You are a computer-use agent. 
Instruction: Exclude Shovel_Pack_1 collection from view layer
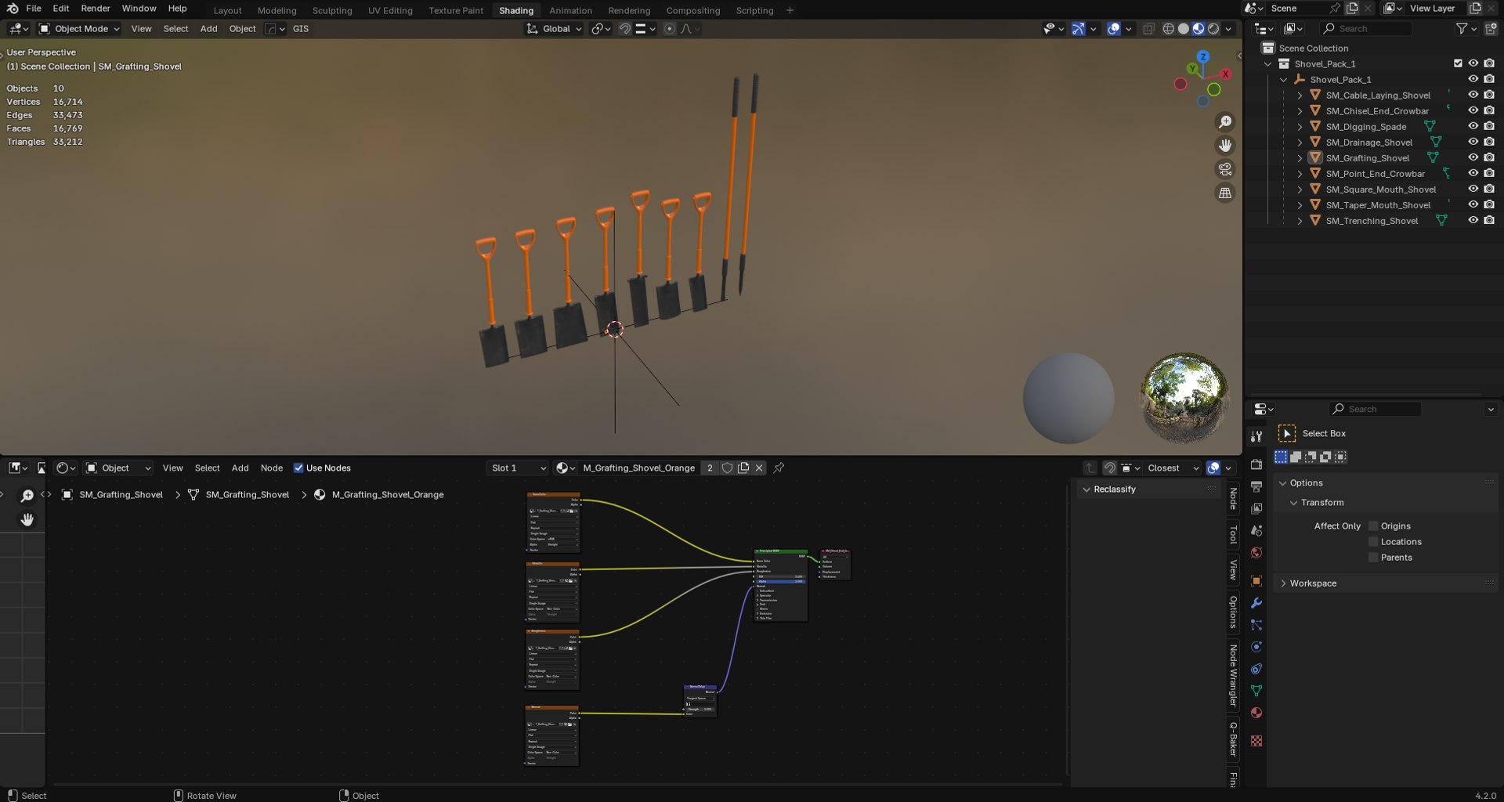click(x=1458, y=63)
